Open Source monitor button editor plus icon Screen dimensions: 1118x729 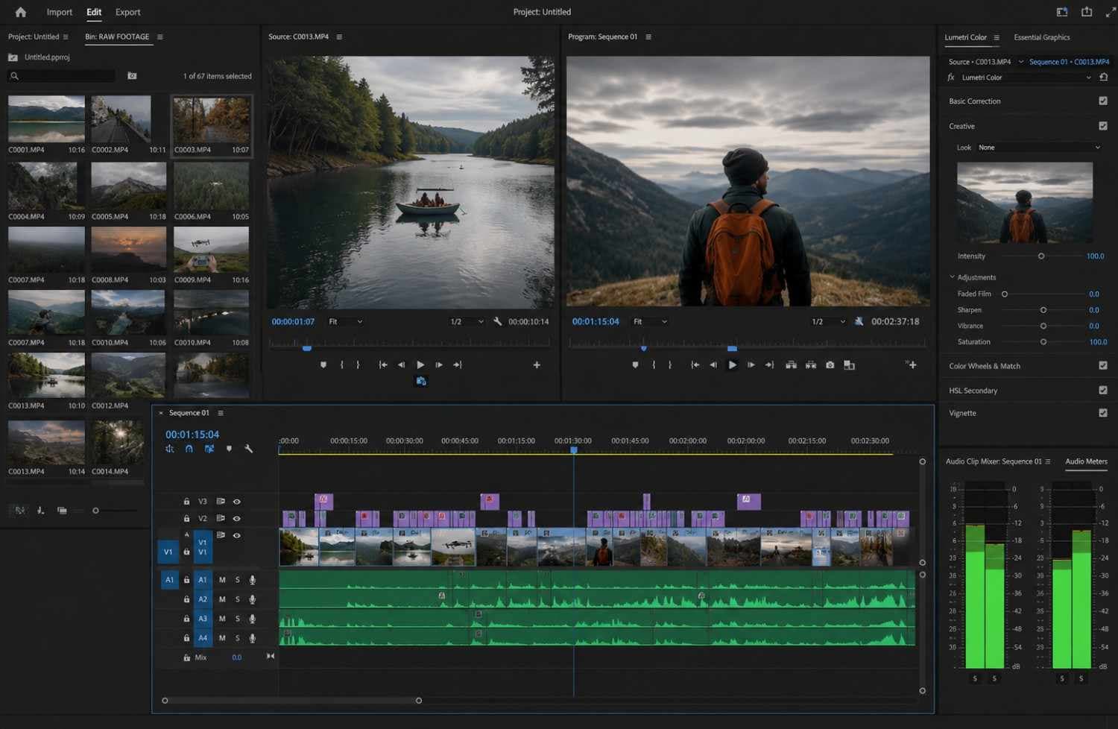[537, 364]
